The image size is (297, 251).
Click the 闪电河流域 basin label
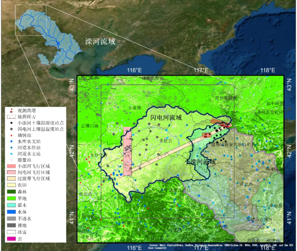(x=166, y=118)
